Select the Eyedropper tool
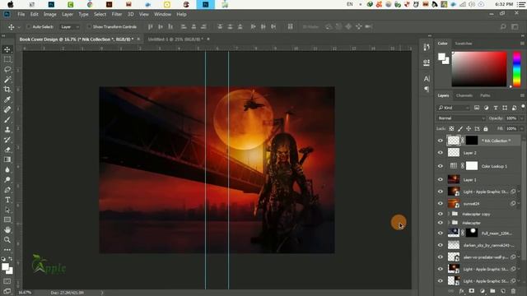The height and width of the screenshot is (296, 527). [7, 99]
